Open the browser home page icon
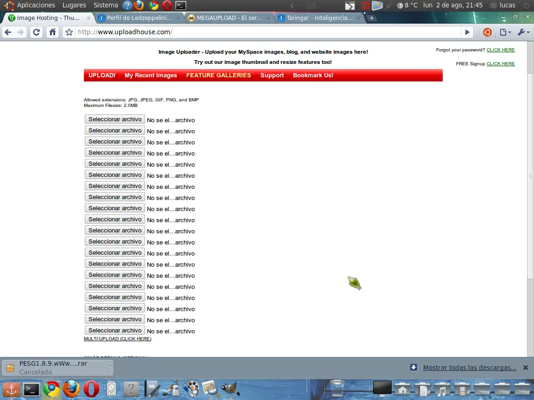The width and height of the screenshot is (534, 400). [x=52, y=32]
